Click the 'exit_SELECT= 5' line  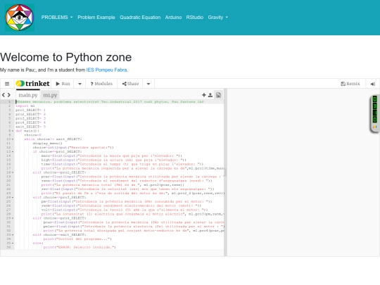[30, 127]
